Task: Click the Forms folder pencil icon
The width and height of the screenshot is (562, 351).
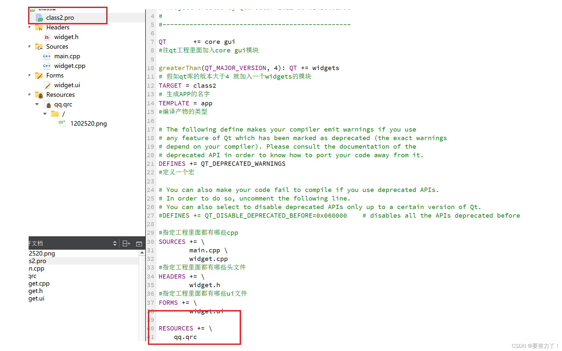Action: point(39,76)
